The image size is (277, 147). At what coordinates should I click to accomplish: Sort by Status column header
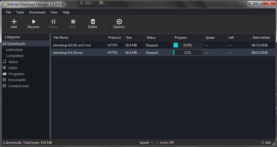pos(158,38)
